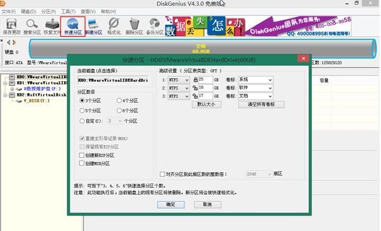Check the 对齐分区到此扇区数的整数倍 option
The image size is (381, 231).
(162, 174)
